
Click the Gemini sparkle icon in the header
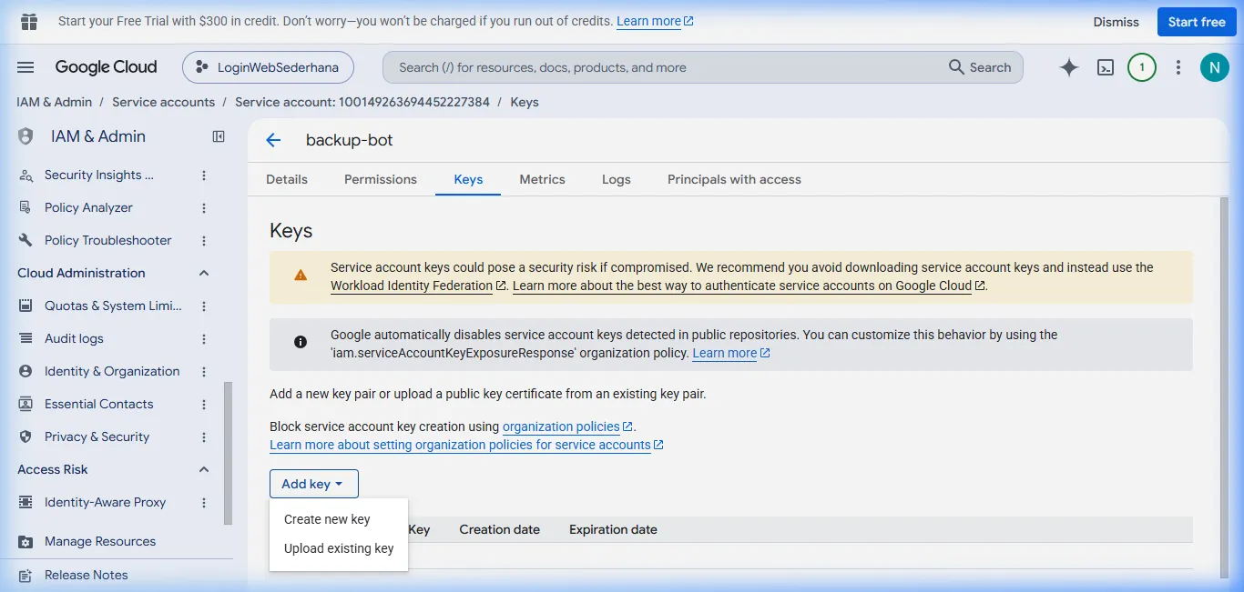click(1069, 67)
